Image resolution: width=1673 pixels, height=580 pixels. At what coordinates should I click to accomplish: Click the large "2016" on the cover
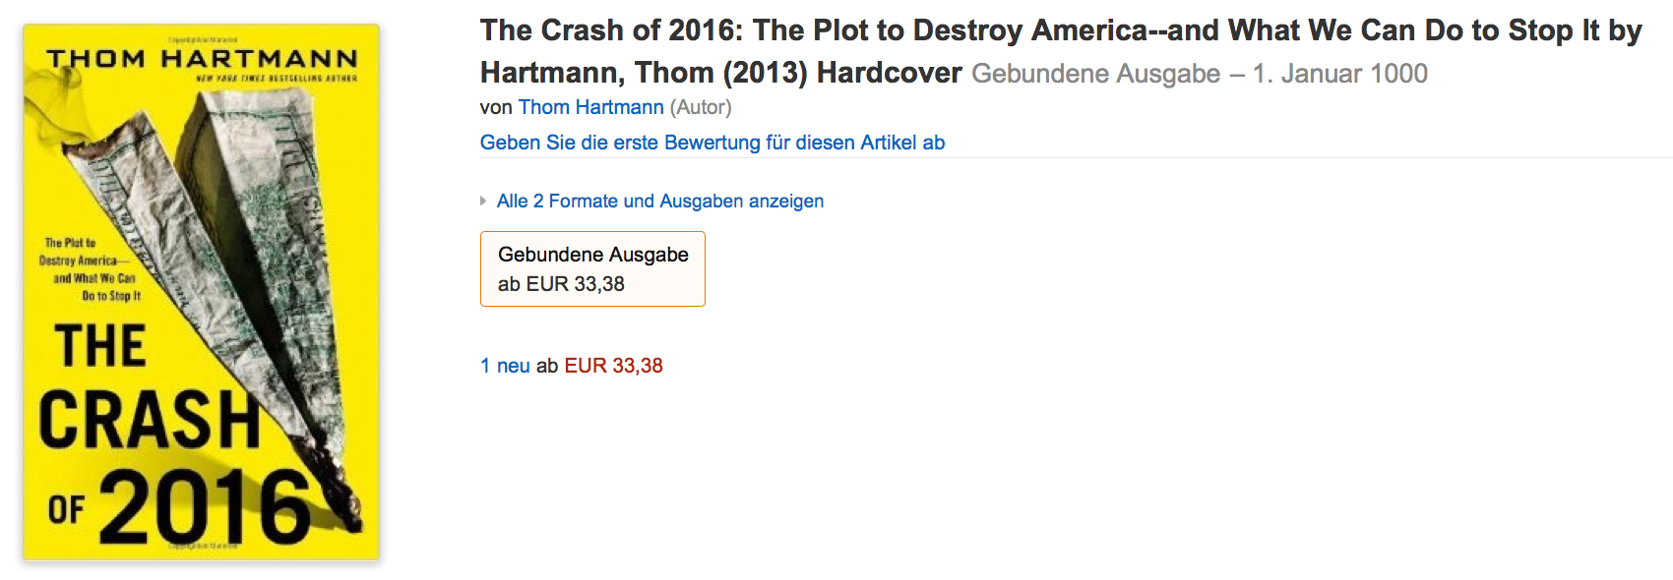205,506
